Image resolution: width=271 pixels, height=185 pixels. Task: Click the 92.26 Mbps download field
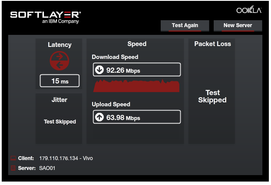click(x=137, y=70)
